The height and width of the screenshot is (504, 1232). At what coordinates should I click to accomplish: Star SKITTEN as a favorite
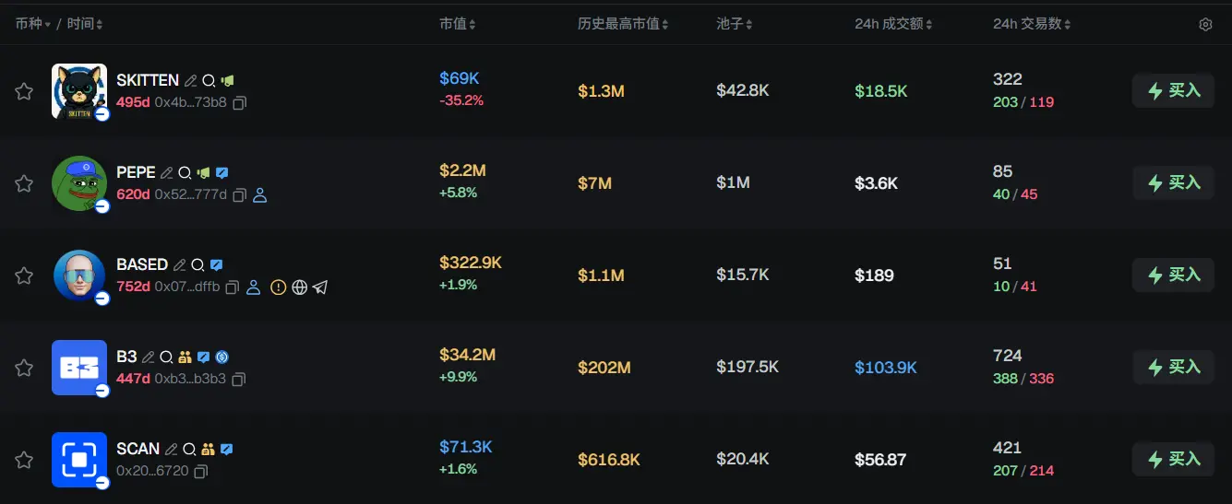click(24, 91)
